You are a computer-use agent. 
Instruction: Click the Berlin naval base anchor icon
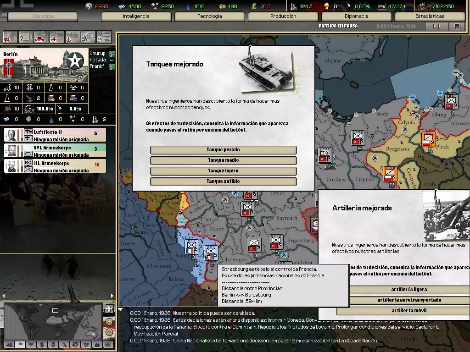29,88
